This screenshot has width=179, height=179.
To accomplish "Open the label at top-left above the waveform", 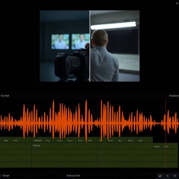I will (x=5, y=96).
